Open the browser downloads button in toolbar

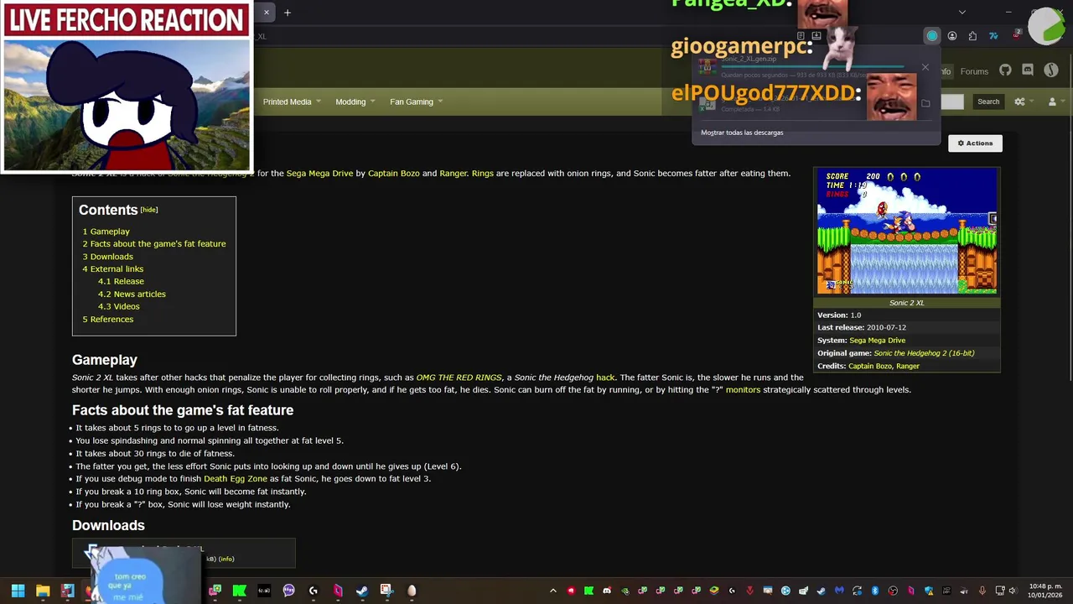(931, 36)
